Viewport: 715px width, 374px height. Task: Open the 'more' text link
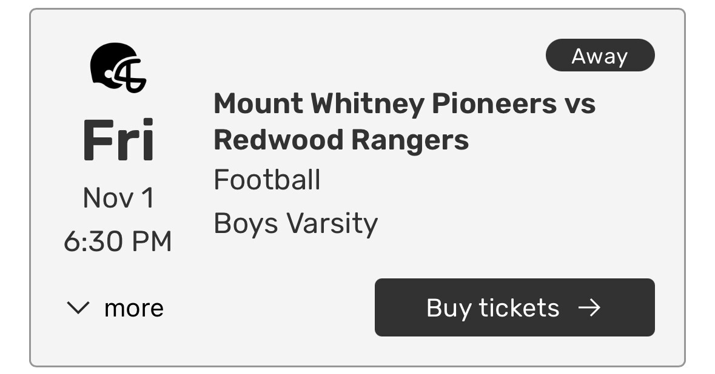click(133, 309)
